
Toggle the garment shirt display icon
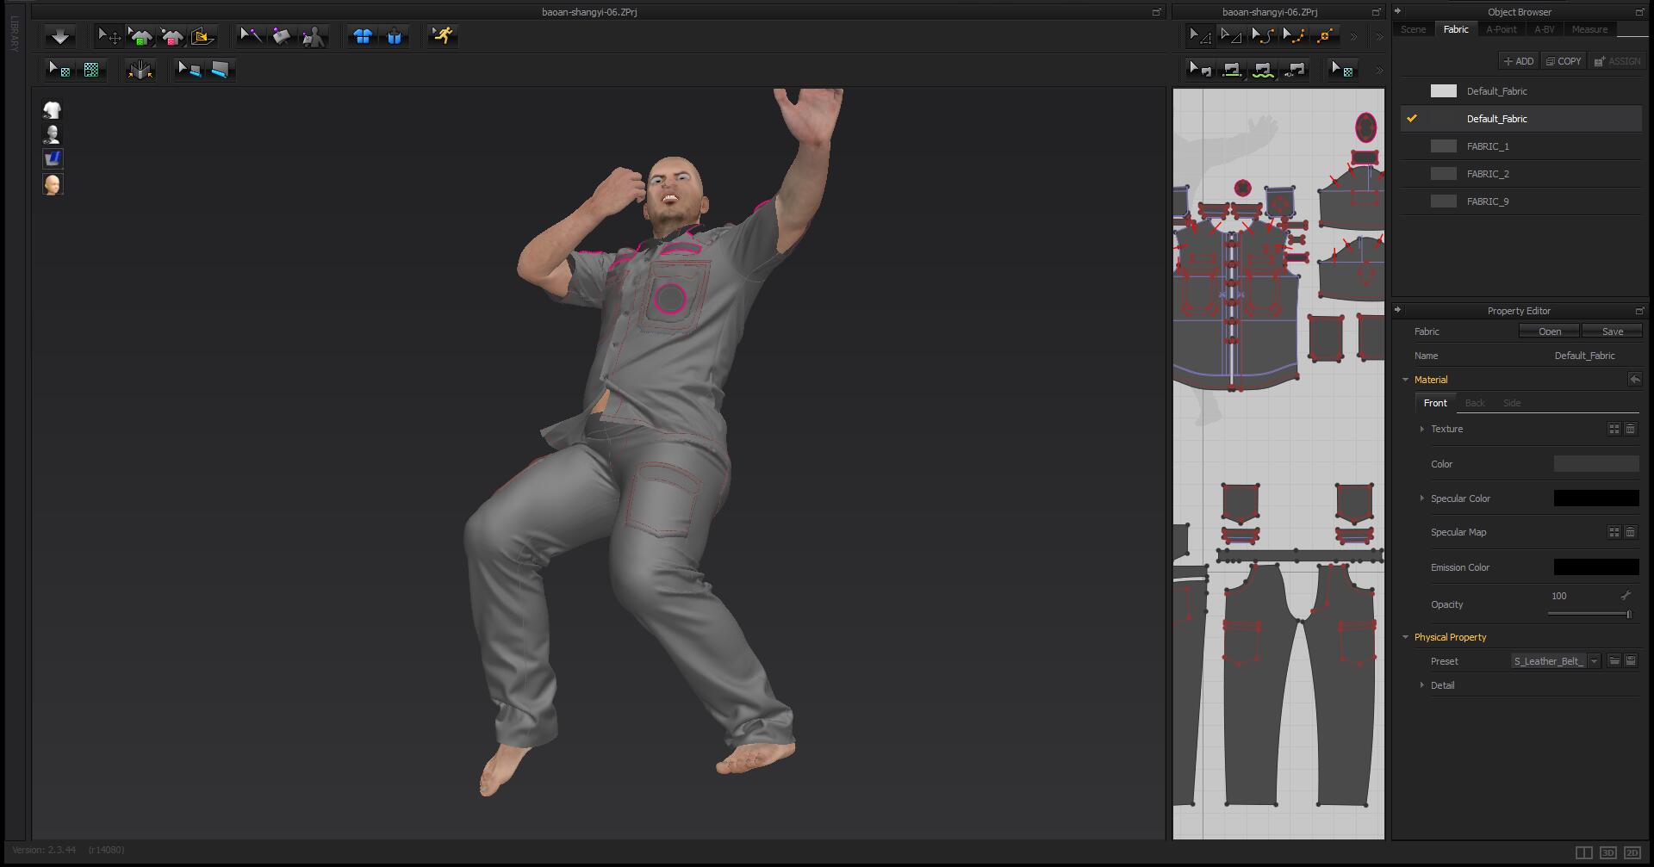click(x=53, y=109)
